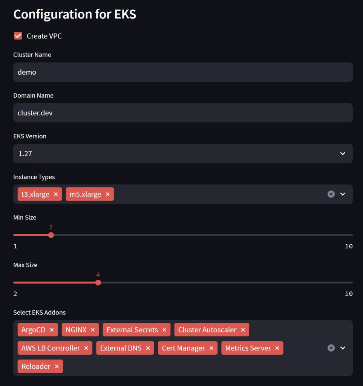The width and height of the screenshot is (363, 386).
Task: Focus the Cluster Name input field
Action: coord(183,72)
